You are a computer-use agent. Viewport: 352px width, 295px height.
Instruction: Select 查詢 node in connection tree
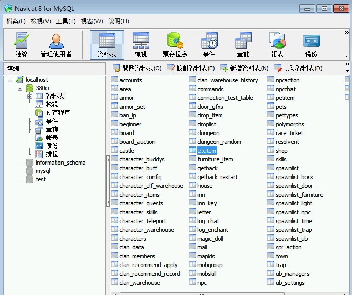click(52, 129)
